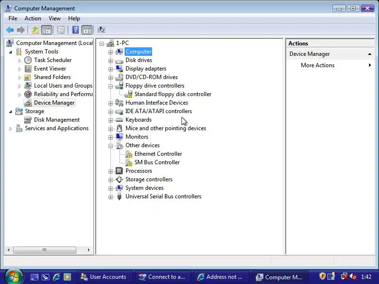Click the Scan for hardware changes icon
The width and height of the screenshot is (379, 284).
pyautogui.click(x=101, y=30)
